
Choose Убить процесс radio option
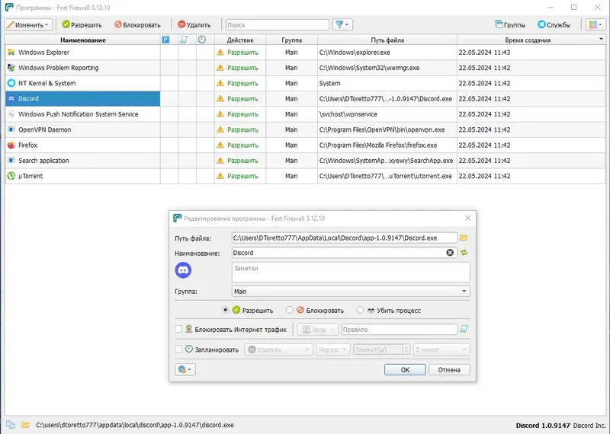pyautogui.click(x=360, y=310)
